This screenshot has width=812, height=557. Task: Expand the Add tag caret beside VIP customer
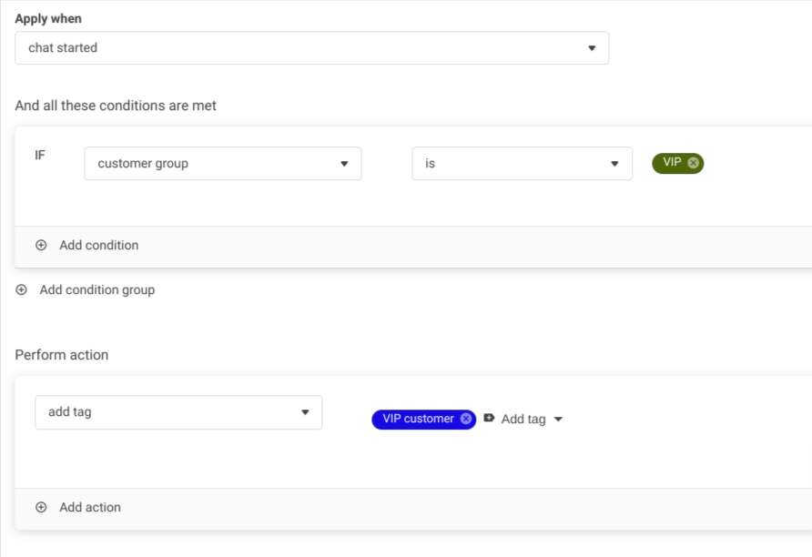(x=558, y=420)
